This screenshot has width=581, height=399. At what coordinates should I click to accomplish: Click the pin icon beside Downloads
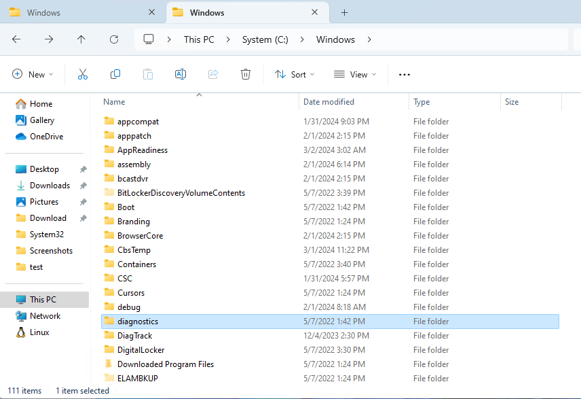coord(83,186)
